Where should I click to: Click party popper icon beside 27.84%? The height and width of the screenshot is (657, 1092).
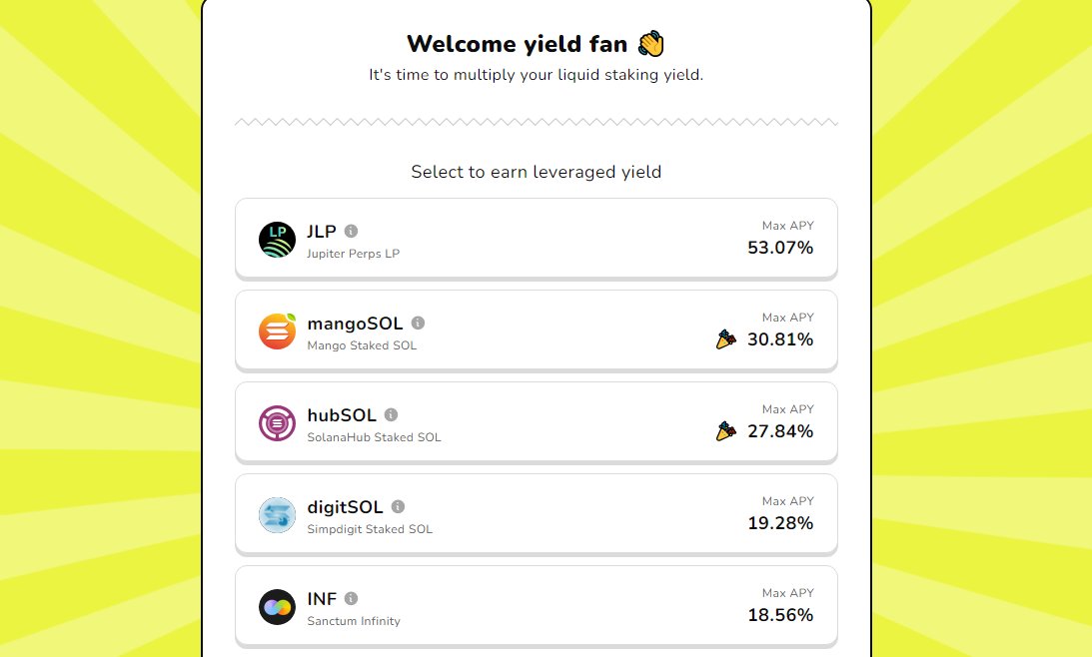[725, 430]
